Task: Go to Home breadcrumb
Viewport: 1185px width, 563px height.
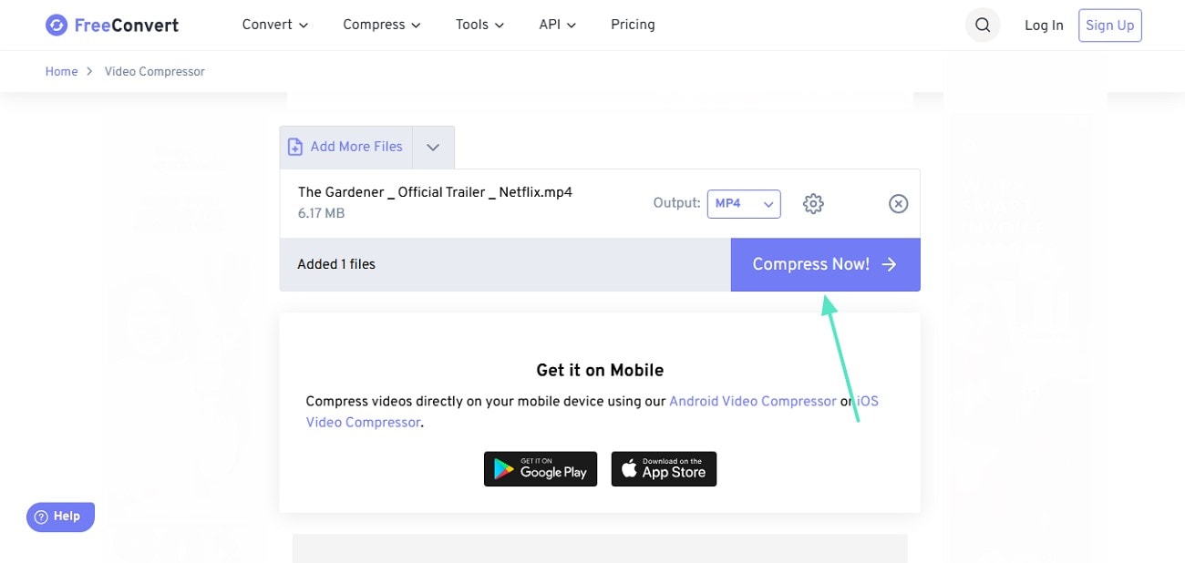Action: point(61,72)
